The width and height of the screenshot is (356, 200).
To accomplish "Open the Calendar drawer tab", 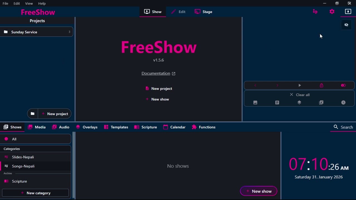I will pyautogui.click(x=174, y=127).
